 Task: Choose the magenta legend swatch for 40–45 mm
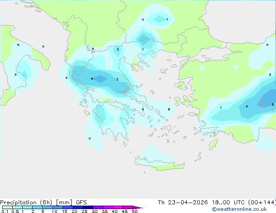tap(118, 207)
